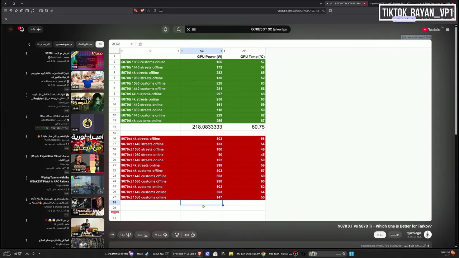Click the Brave rewards toolbar icon

click(136, 11)
